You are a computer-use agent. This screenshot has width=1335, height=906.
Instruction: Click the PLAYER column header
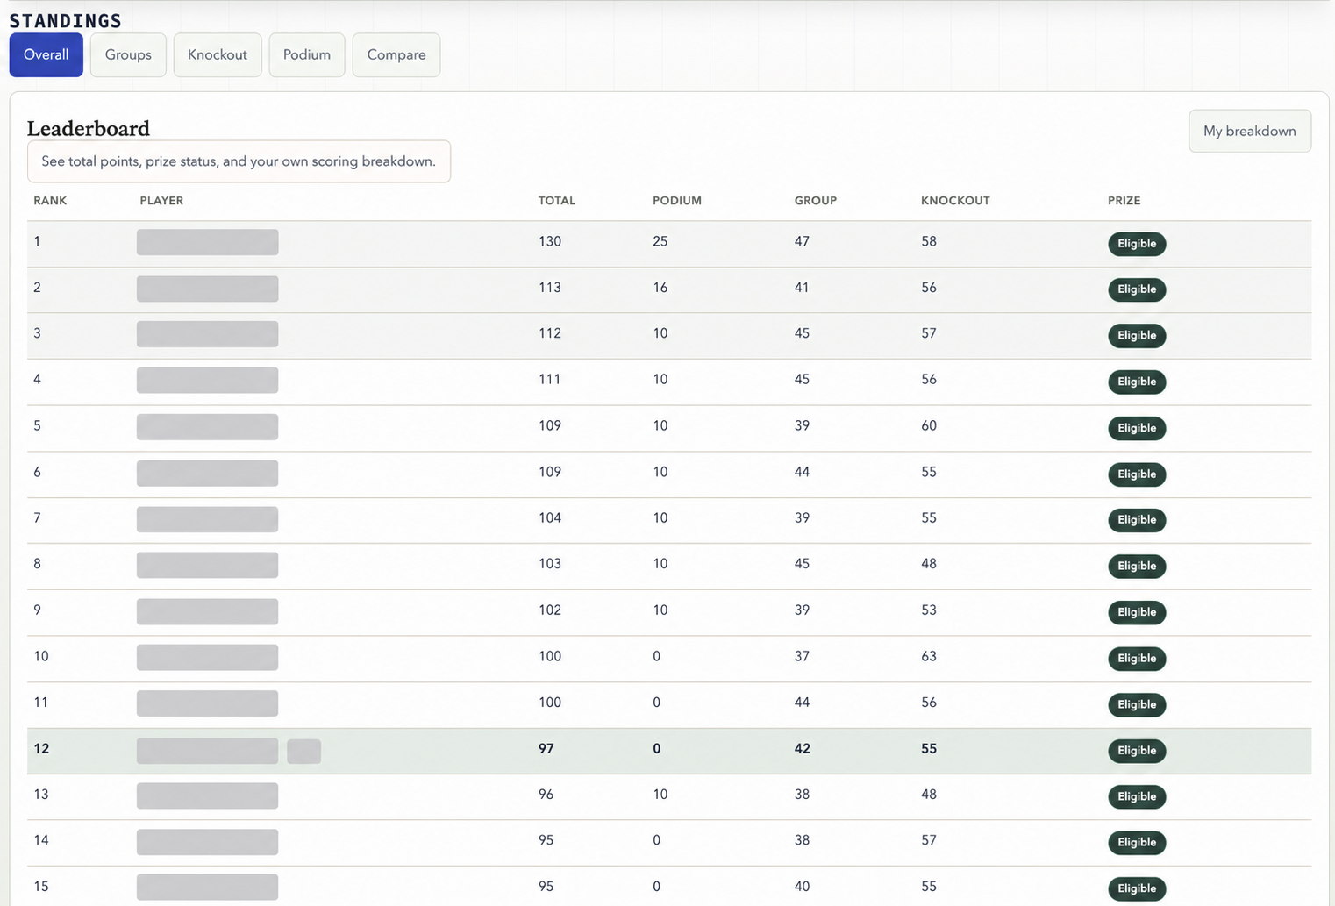tap(161, 201)
